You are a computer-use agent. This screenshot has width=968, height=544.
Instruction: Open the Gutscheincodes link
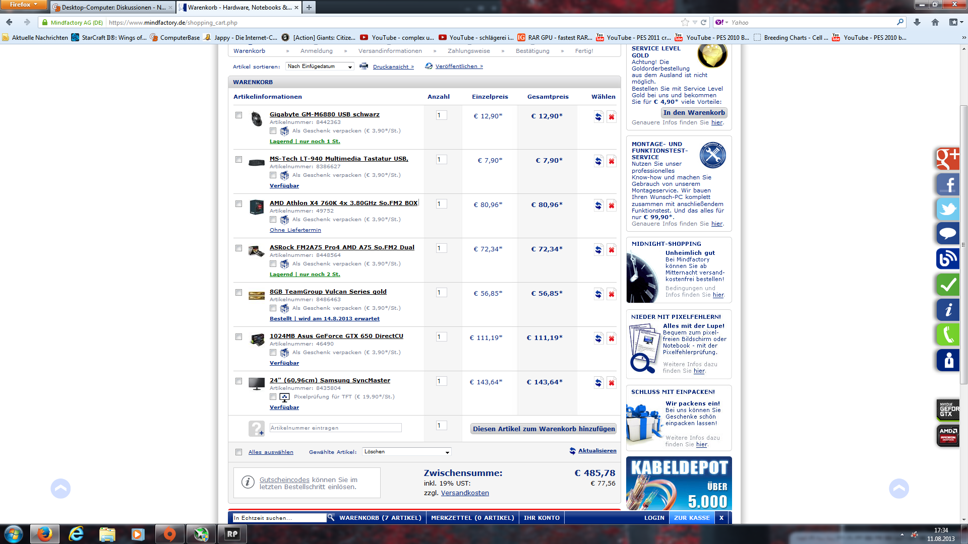(x=284, y=480)
